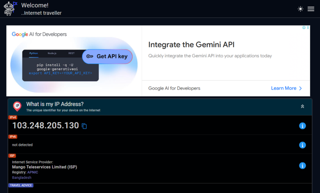
Task: Open the ad options three-dot menu
Action: [x=308, y=28]
